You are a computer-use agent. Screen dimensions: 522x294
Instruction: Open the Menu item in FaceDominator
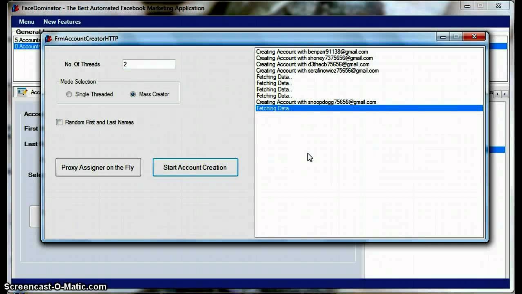click(27, 22)
